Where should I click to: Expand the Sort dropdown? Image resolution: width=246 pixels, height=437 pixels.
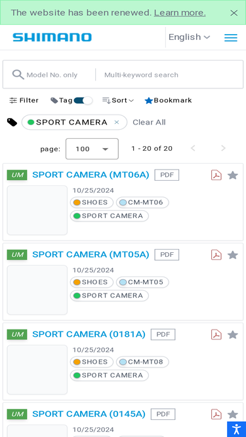pos(118,100)
